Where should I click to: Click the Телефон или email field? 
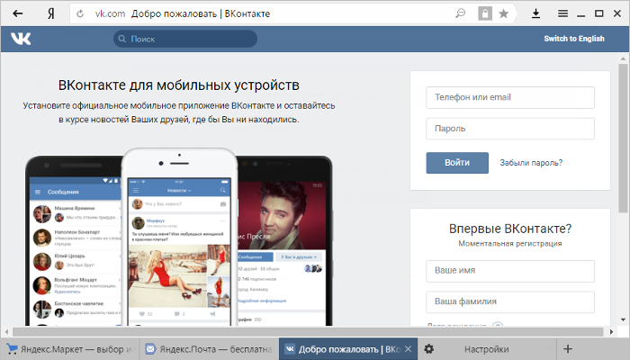pos(510,97)
